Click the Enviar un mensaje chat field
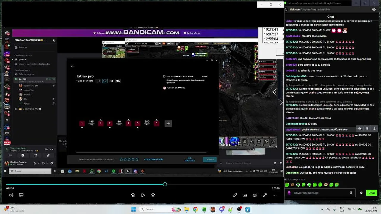This screenshot has height=214, width=381. tap(320, 193)
